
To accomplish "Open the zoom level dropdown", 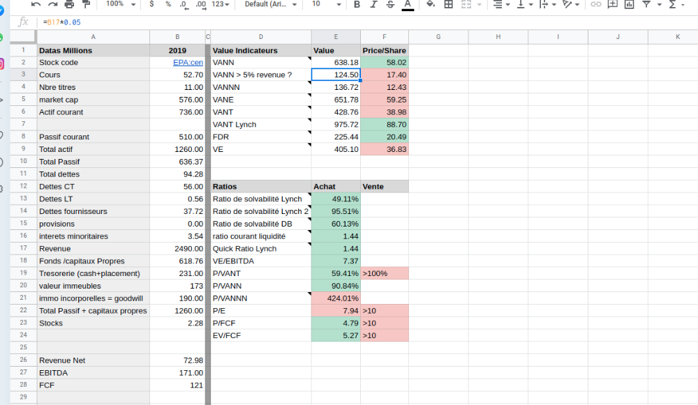I will [x=120, y=4].
